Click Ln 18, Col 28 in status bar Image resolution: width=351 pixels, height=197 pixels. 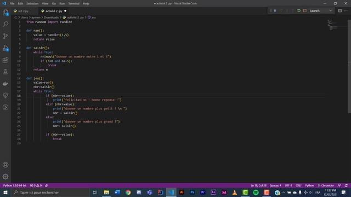[258, 186]
